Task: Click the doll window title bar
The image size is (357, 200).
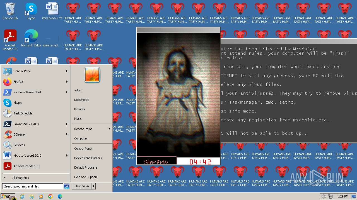Action: pyautogui.click(x=178, y=30)
